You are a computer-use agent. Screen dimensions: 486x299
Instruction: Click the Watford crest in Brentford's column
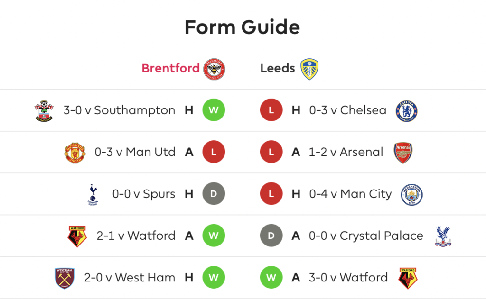coord(77,236)
